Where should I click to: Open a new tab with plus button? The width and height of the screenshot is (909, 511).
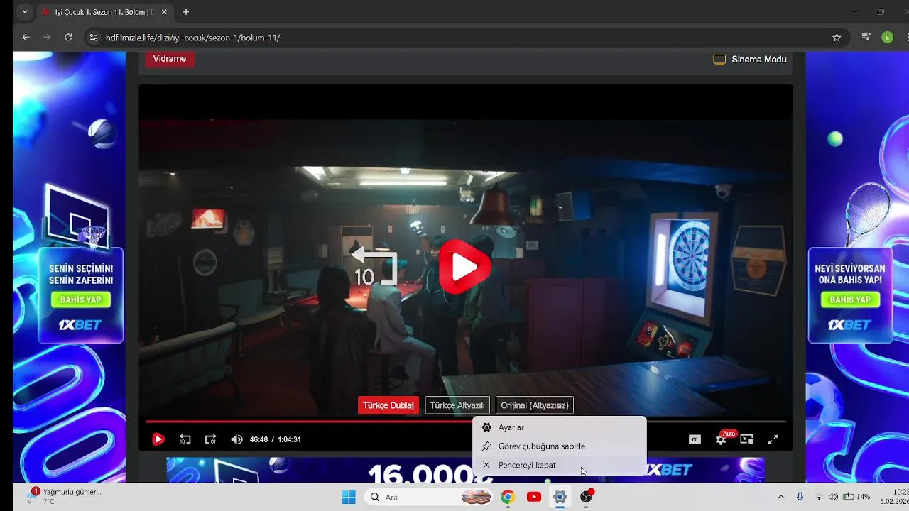[x=186, y=12]
